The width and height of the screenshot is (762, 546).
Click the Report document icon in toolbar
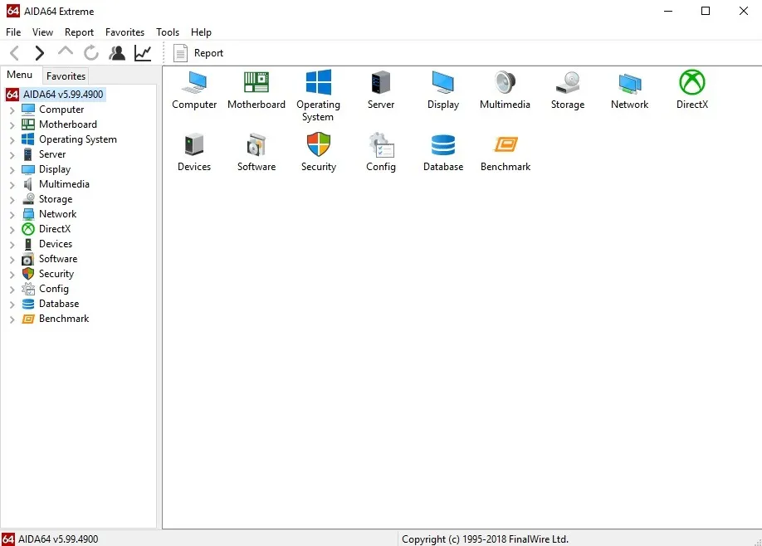180,53
